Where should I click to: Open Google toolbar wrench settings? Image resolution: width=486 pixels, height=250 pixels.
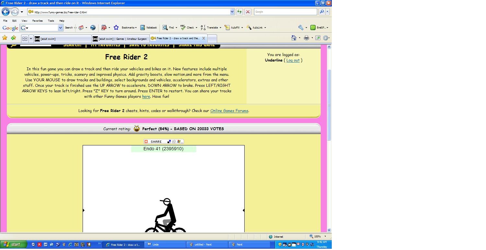pyautogui.click(x=301, y=28)
